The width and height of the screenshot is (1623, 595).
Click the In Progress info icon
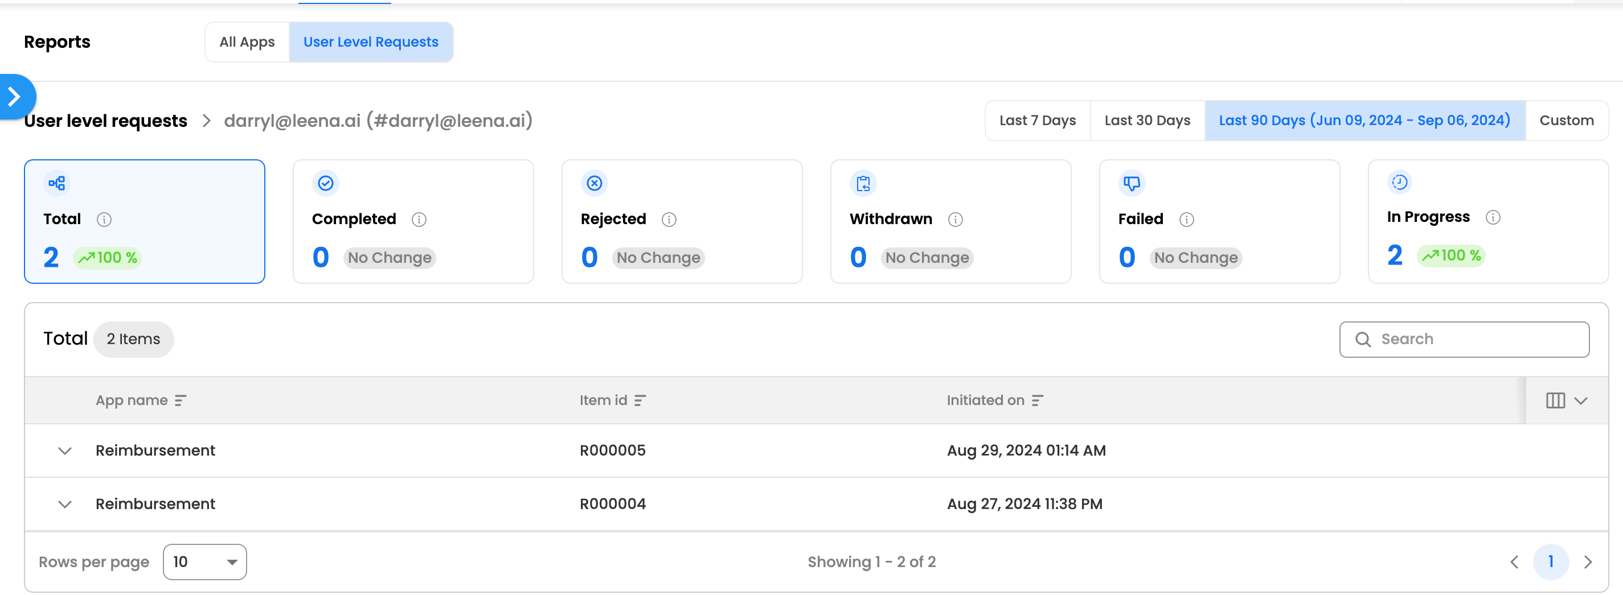click(x=1493, y=217)
